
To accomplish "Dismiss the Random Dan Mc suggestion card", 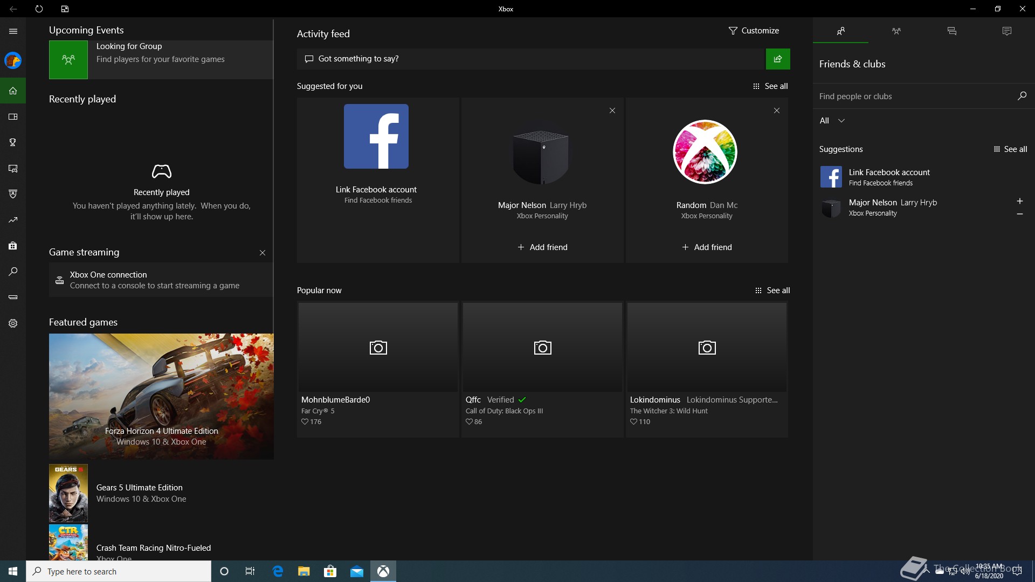I will coord(776,110).
